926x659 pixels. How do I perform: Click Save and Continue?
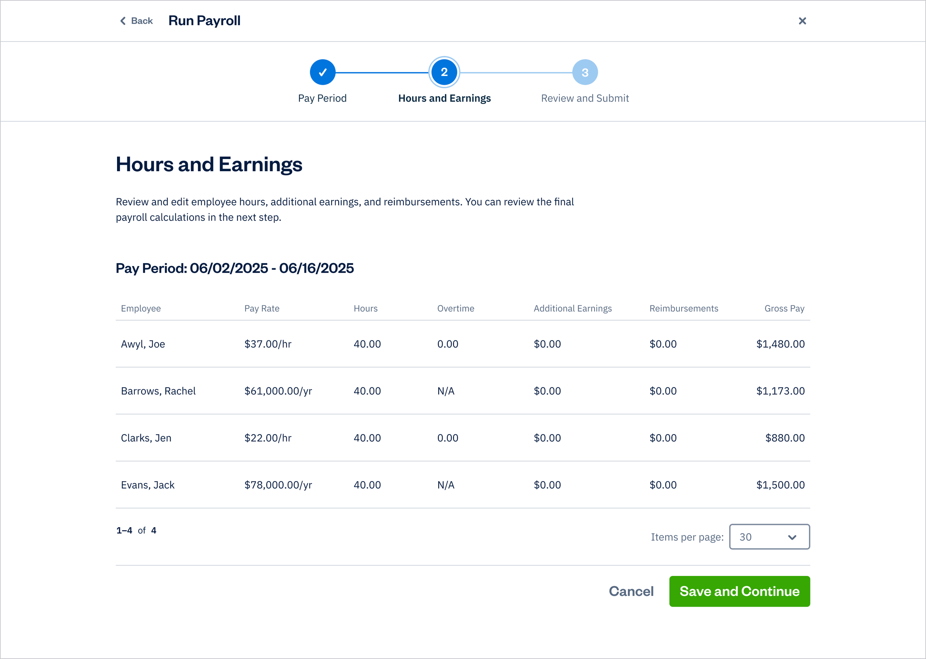coord(739,591)
